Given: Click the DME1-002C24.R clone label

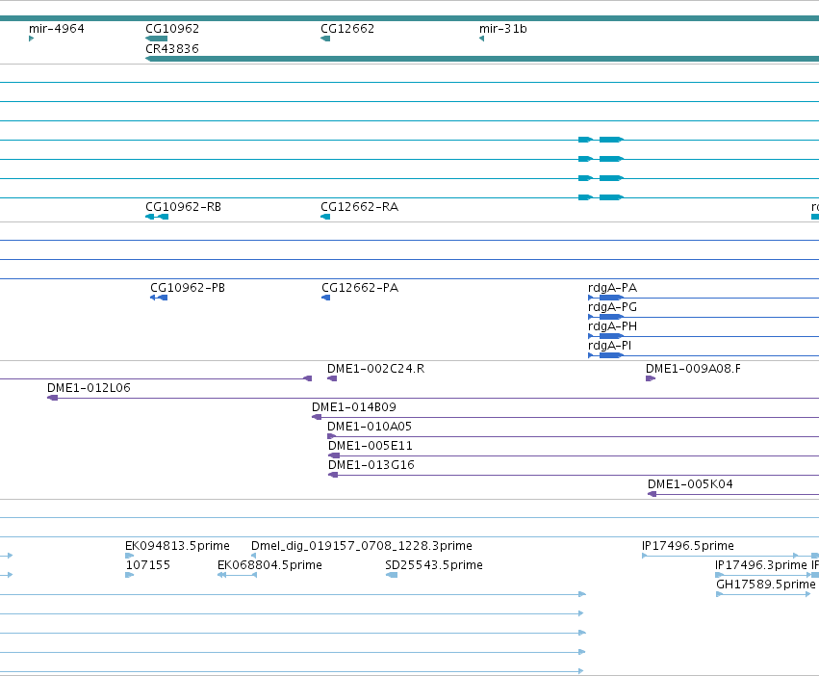Looking at the screenshot, I should point(376,369).
